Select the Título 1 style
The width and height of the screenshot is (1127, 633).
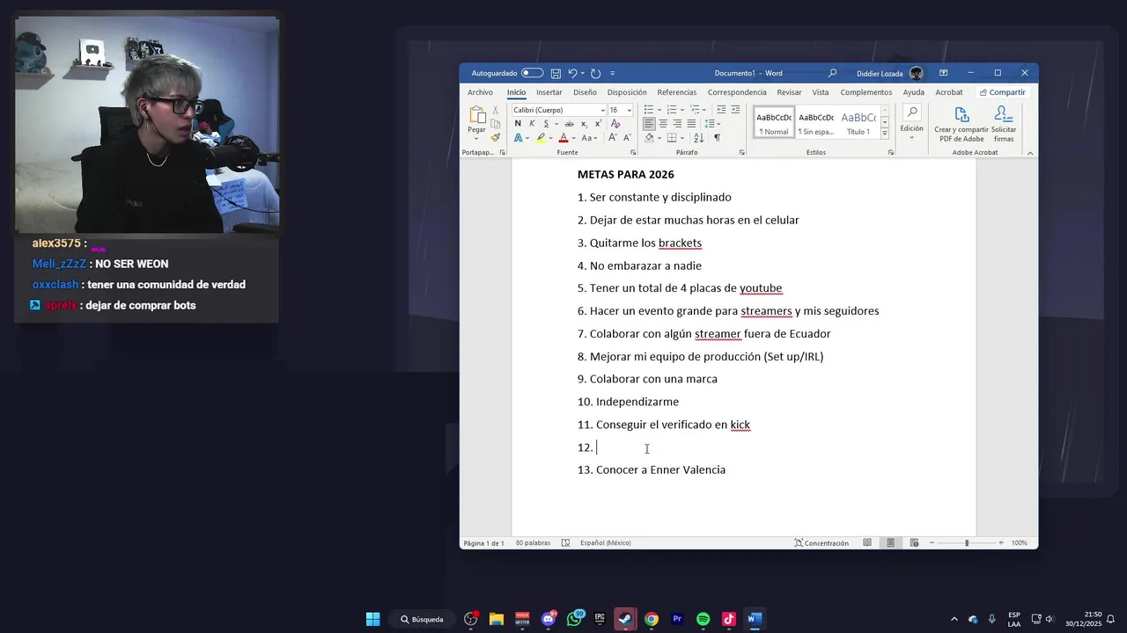click(x=858, y=123)
